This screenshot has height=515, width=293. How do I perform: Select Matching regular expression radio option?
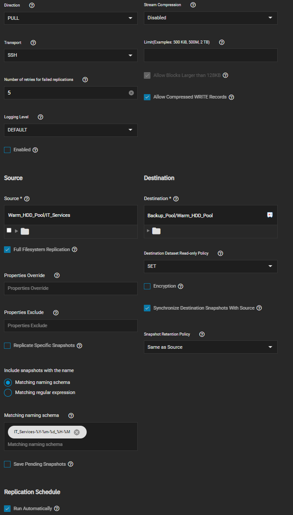(x=8, y=393)
